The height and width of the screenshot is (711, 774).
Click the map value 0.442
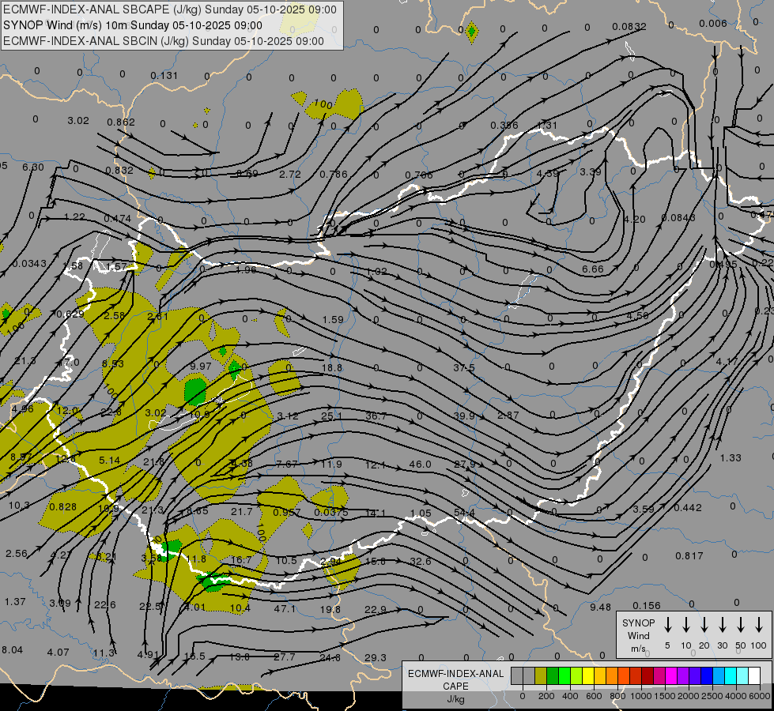point(688,508)
